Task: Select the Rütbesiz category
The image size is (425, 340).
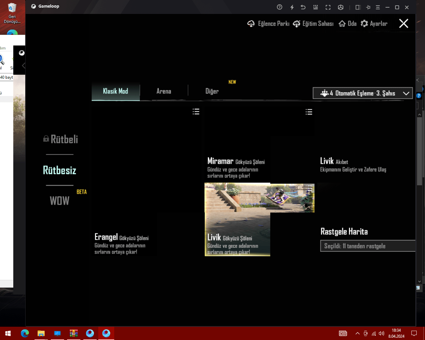Action: (x=60, y=170)
